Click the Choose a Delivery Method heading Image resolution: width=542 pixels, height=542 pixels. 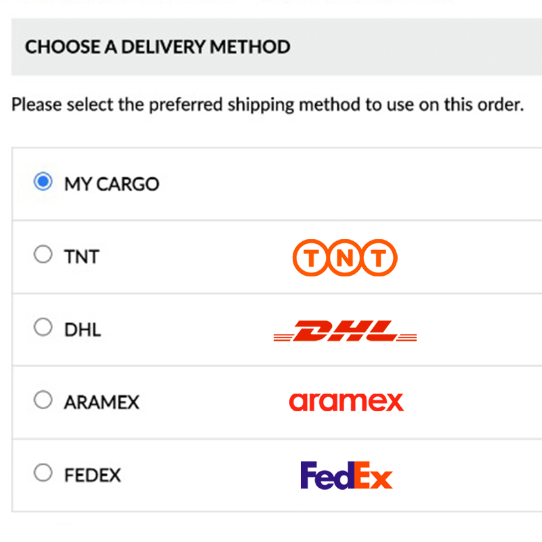tap(158, 47)
